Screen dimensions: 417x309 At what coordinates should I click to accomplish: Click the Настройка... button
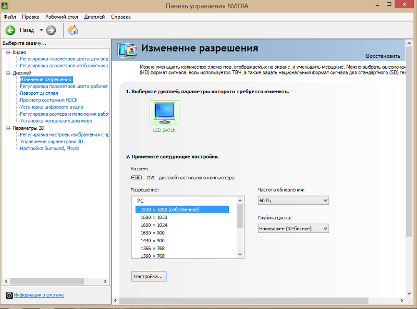(x=149, y=276)
